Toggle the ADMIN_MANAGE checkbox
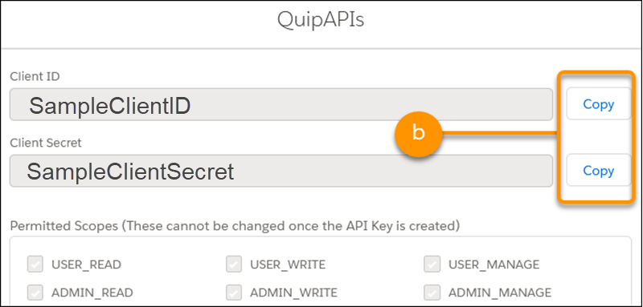The image size is (643, 307). coord(432,293)
